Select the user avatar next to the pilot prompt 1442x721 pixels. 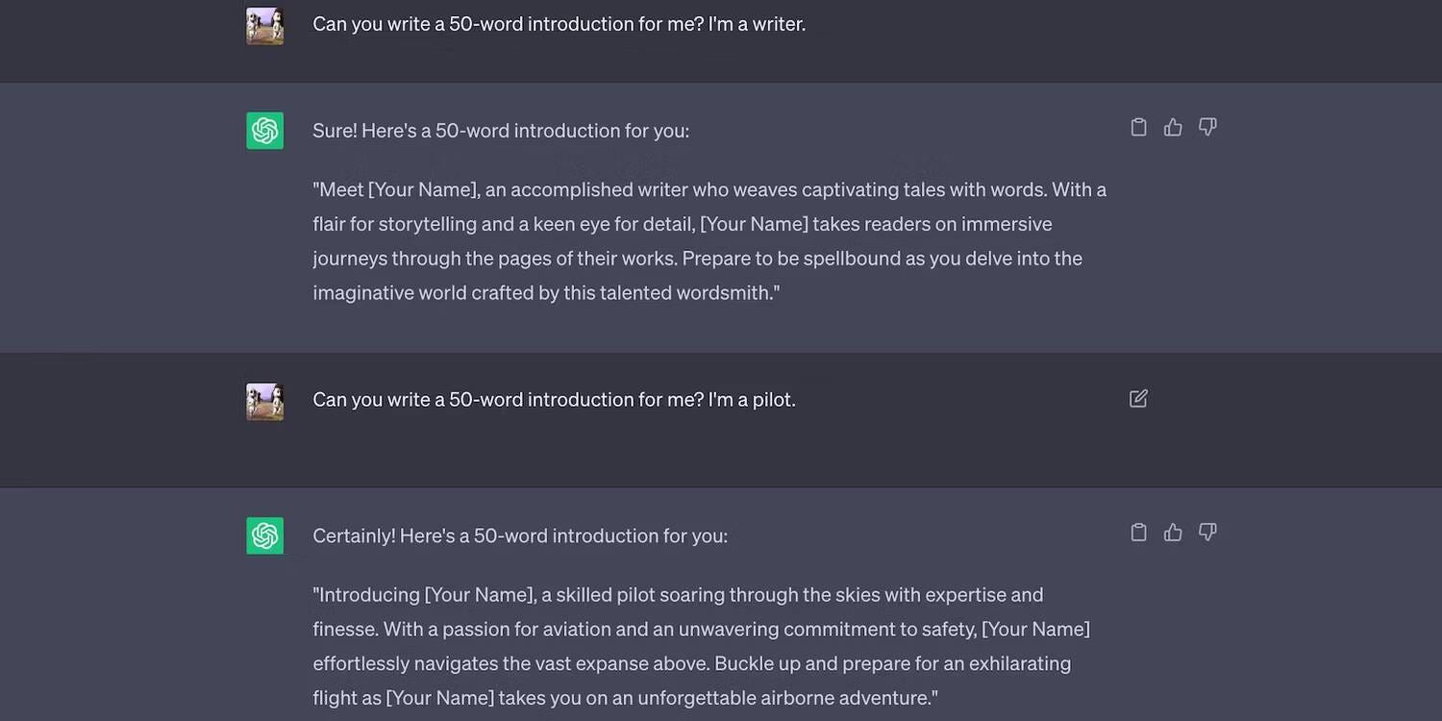(265, 401)
